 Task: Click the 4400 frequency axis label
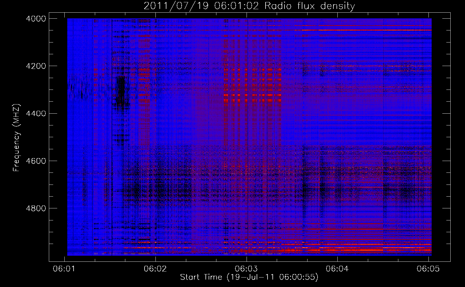click(x=36, y=114)
